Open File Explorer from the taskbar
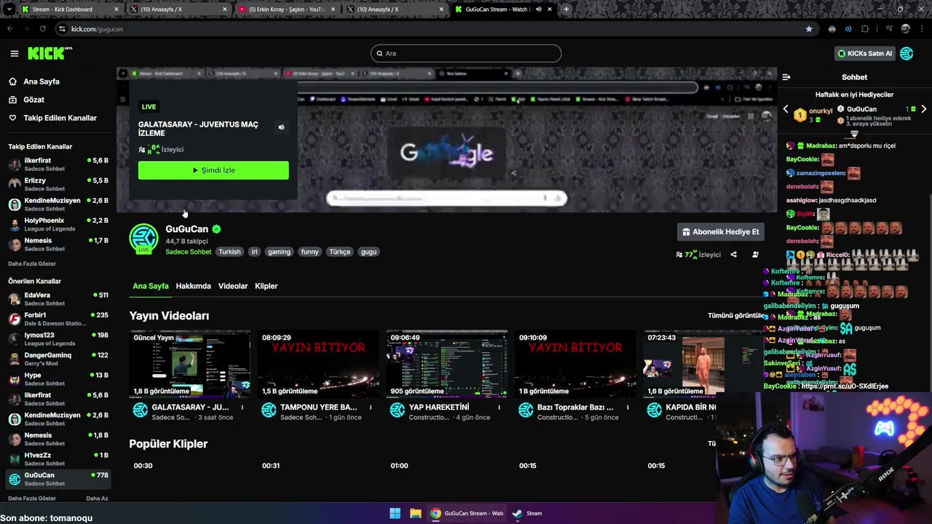 point(415,513)
